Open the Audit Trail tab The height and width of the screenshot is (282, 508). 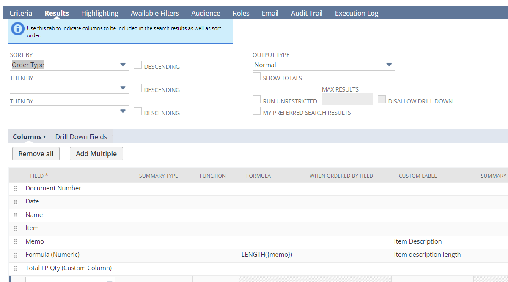[x=307, y=13]
